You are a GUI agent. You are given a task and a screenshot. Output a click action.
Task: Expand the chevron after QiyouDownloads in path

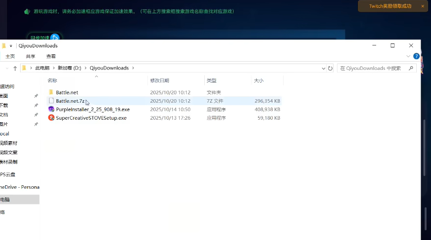[133, 68]
